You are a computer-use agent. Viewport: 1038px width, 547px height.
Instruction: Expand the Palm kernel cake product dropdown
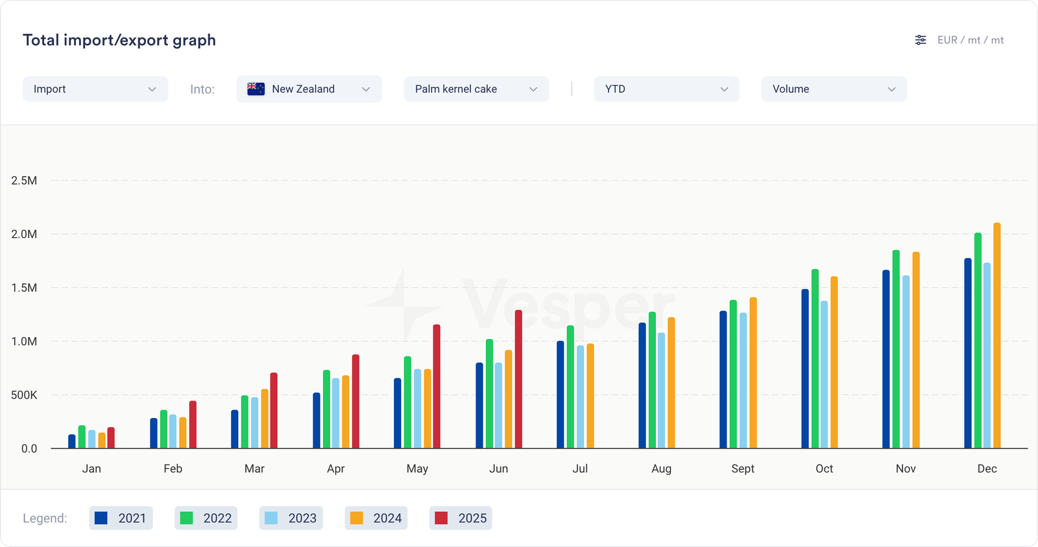tap(476, 89)
